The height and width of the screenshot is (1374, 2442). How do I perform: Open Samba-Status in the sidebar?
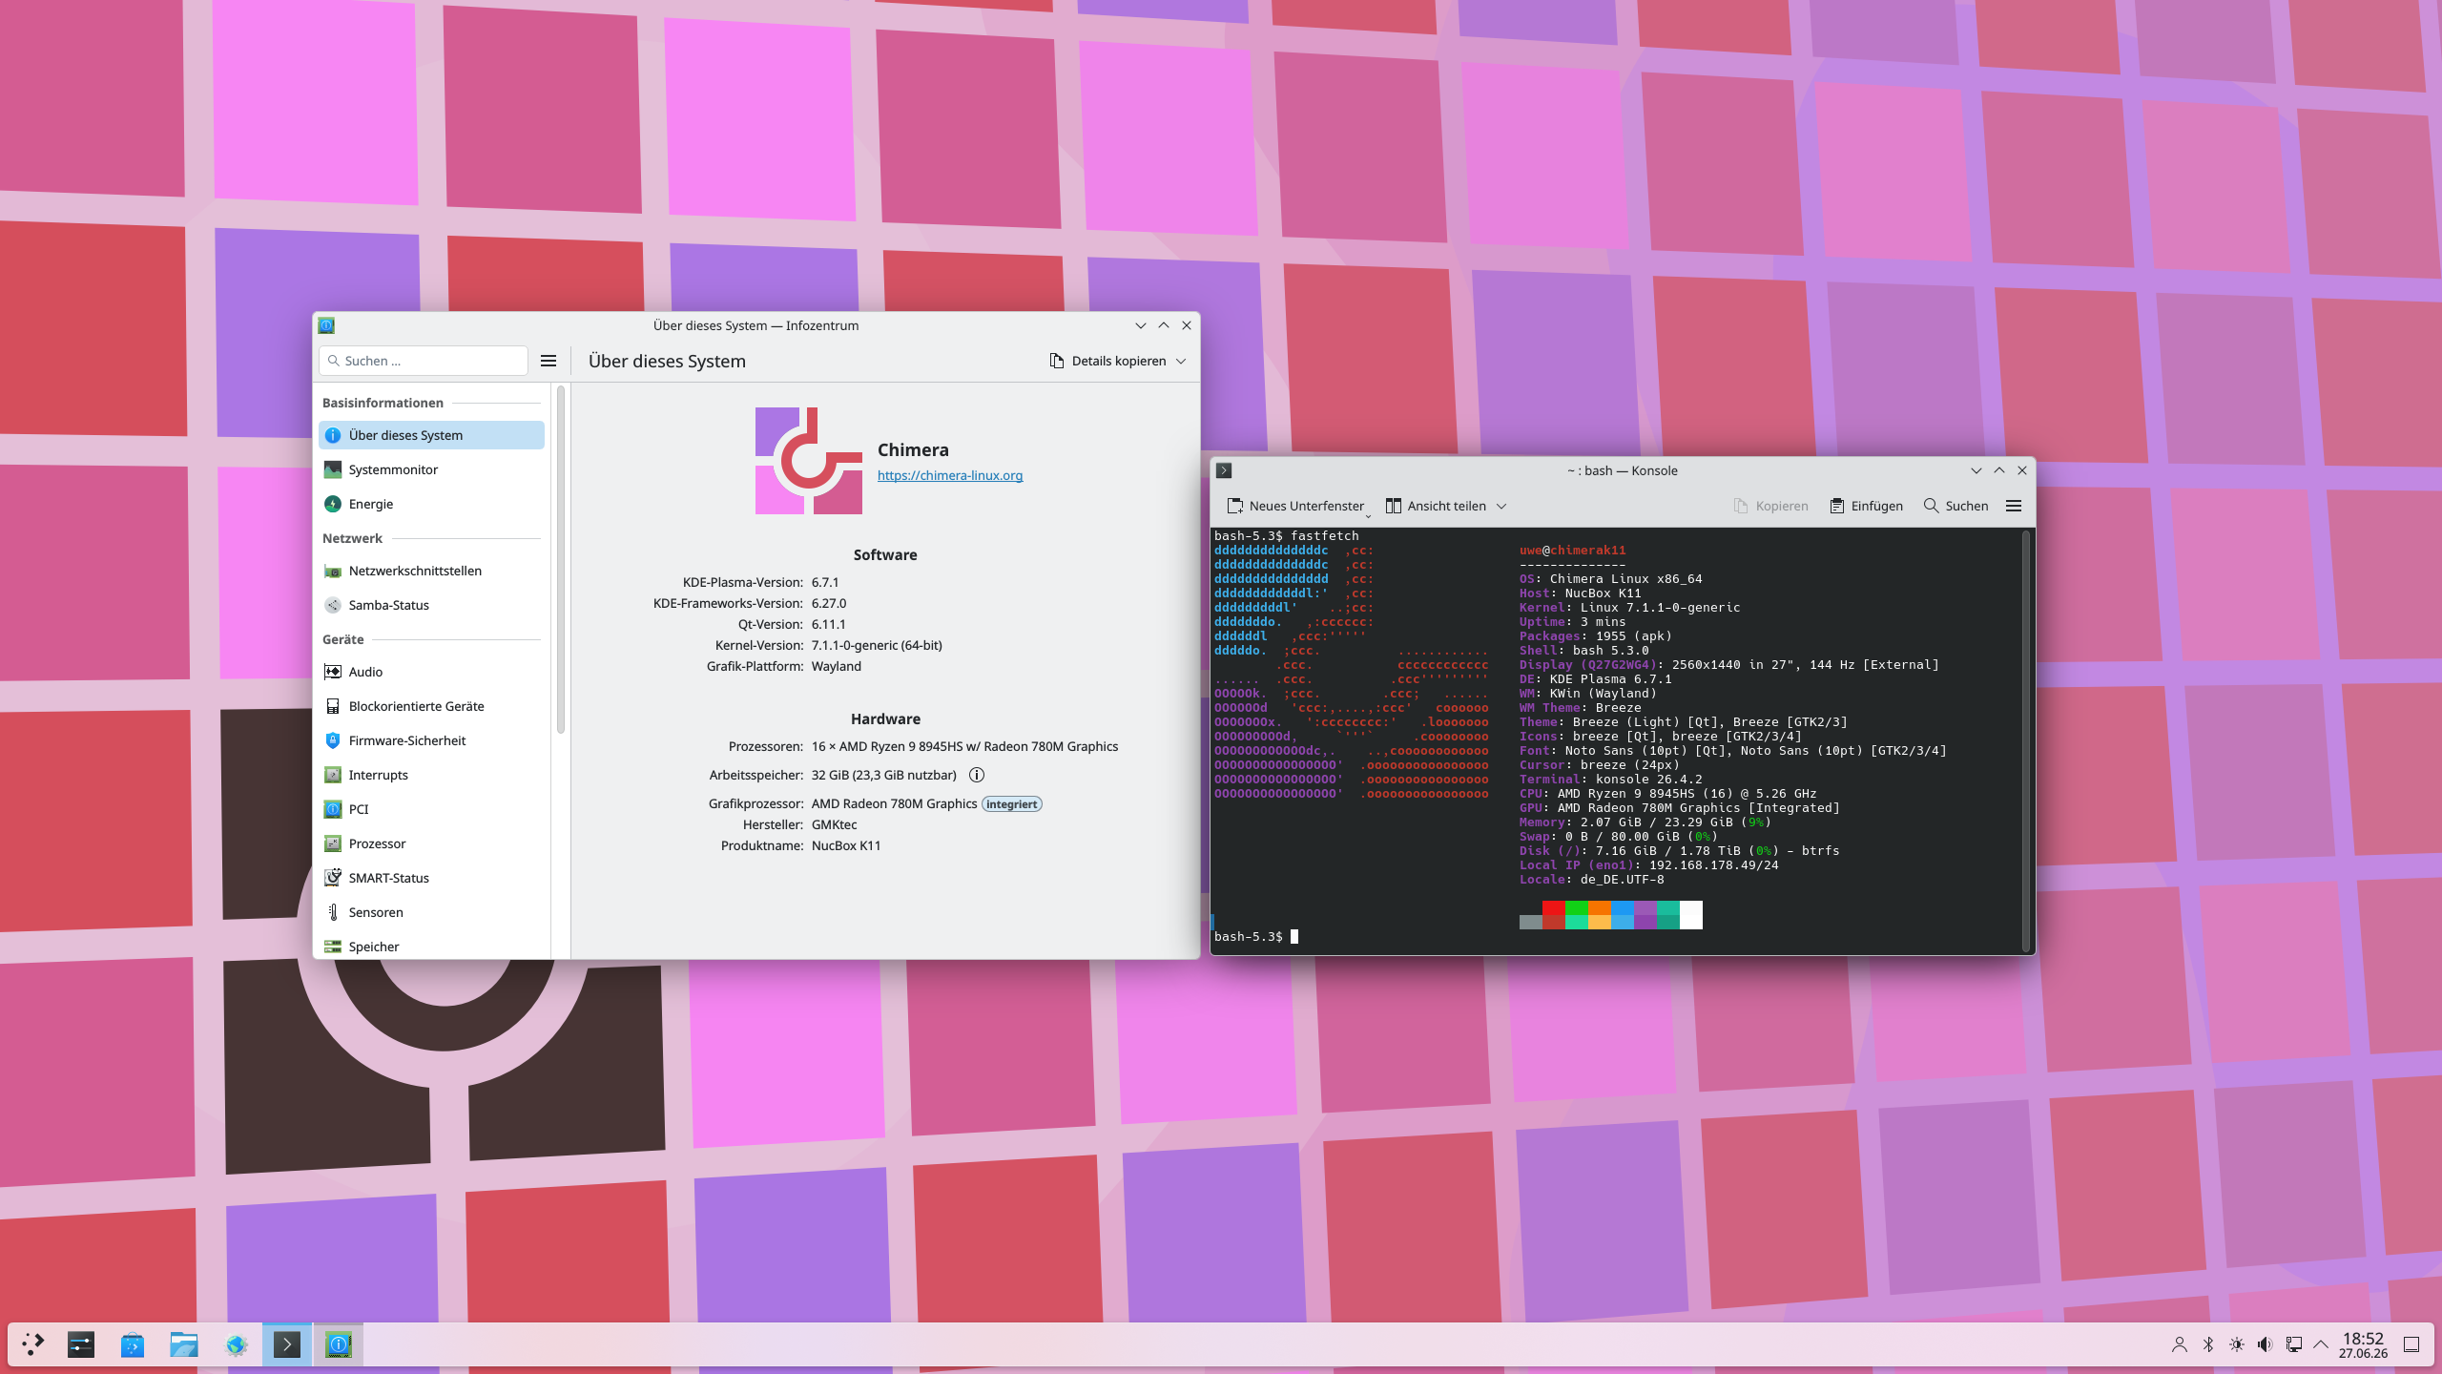[431, 605]
